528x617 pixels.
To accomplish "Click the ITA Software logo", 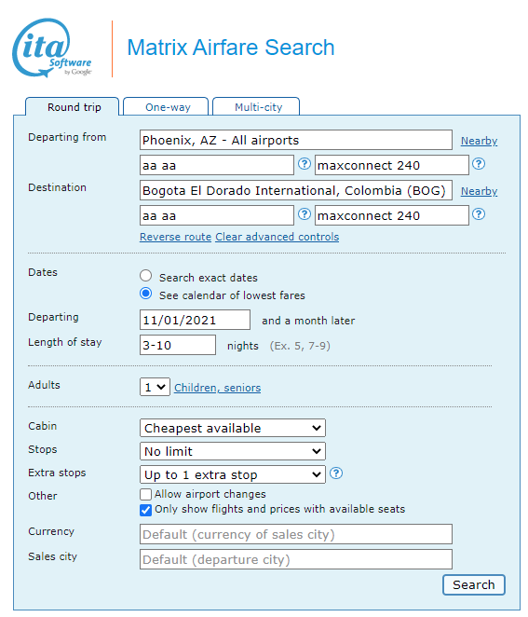I will pyautogui.click(x=51, y=48).
